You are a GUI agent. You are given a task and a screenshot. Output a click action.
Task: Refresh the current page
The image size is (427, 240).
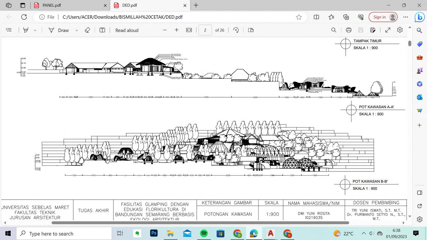[24, 17]
